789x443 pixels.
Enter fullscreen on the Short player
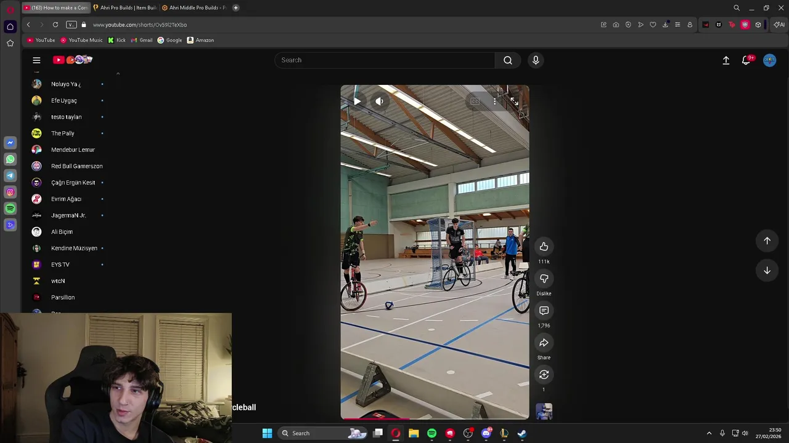tap(514, 102)
